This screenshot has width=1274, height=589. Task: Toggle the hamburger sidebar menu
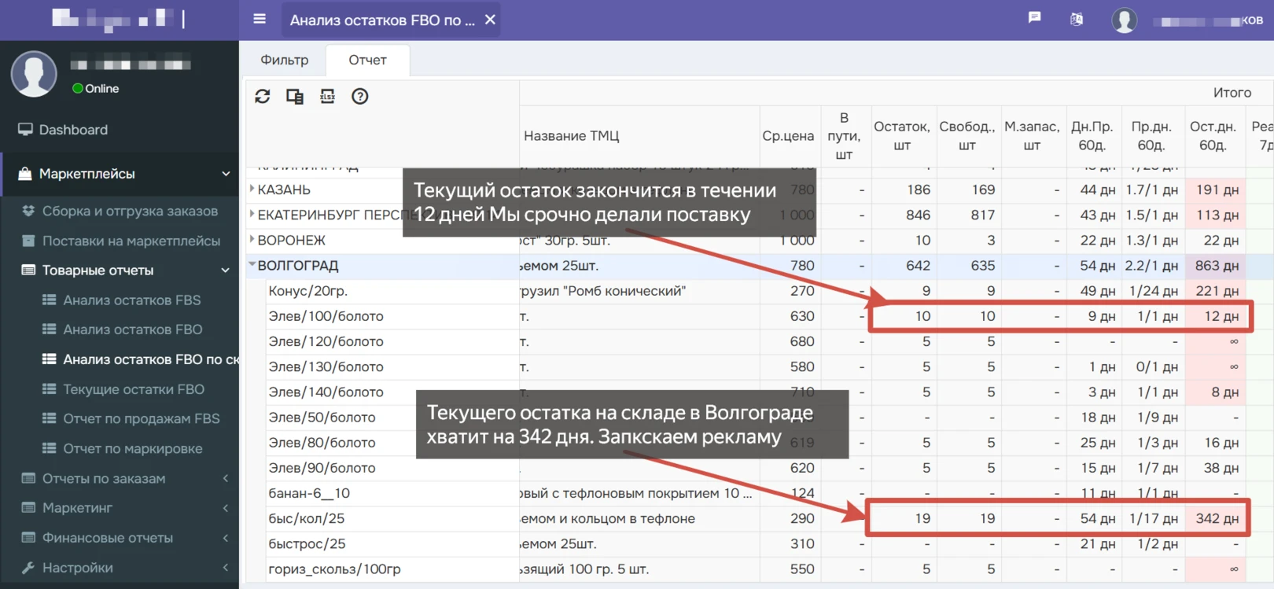click(260, 19)
